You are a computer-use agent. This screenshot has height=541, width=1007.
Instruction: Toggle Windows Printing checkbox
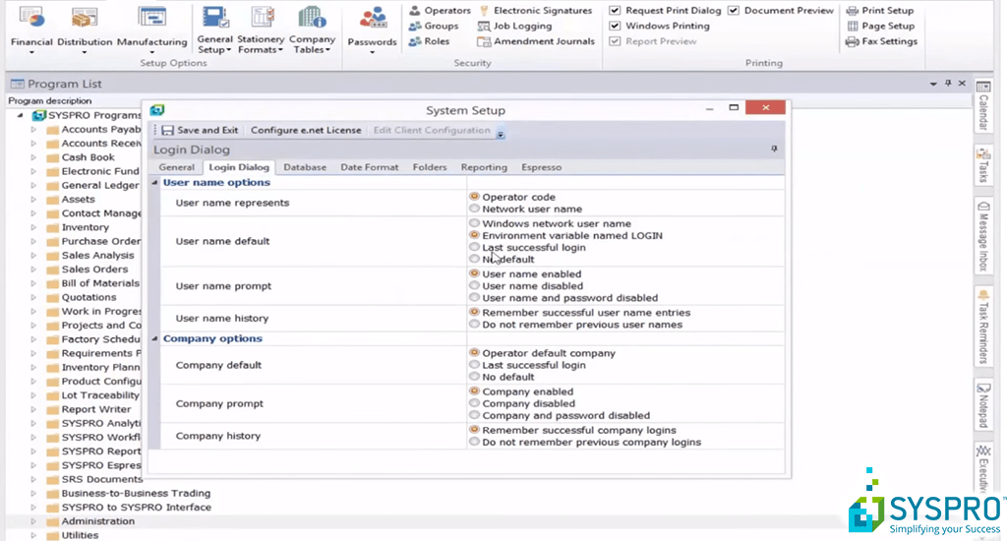615,26
